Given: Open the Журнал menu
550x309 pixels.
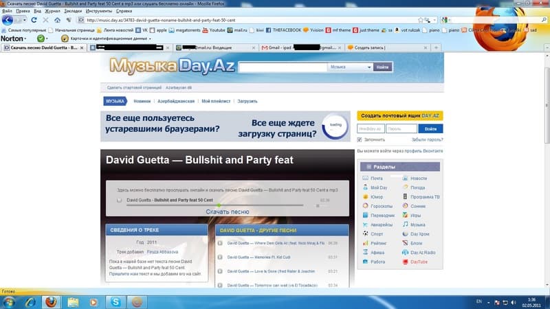Looking at the screenshot, I should coord(52,11).
